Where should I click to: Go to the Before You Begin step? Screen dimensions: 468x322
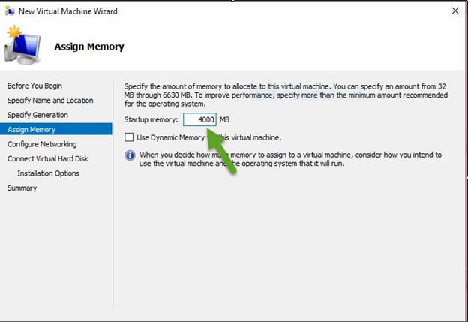pyautogui.click(x=34, y=86)
